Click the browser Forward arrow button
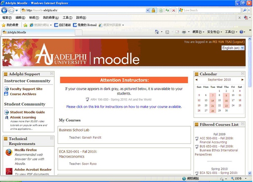This screenshot has width=253, height=182. tap(11, 11)
